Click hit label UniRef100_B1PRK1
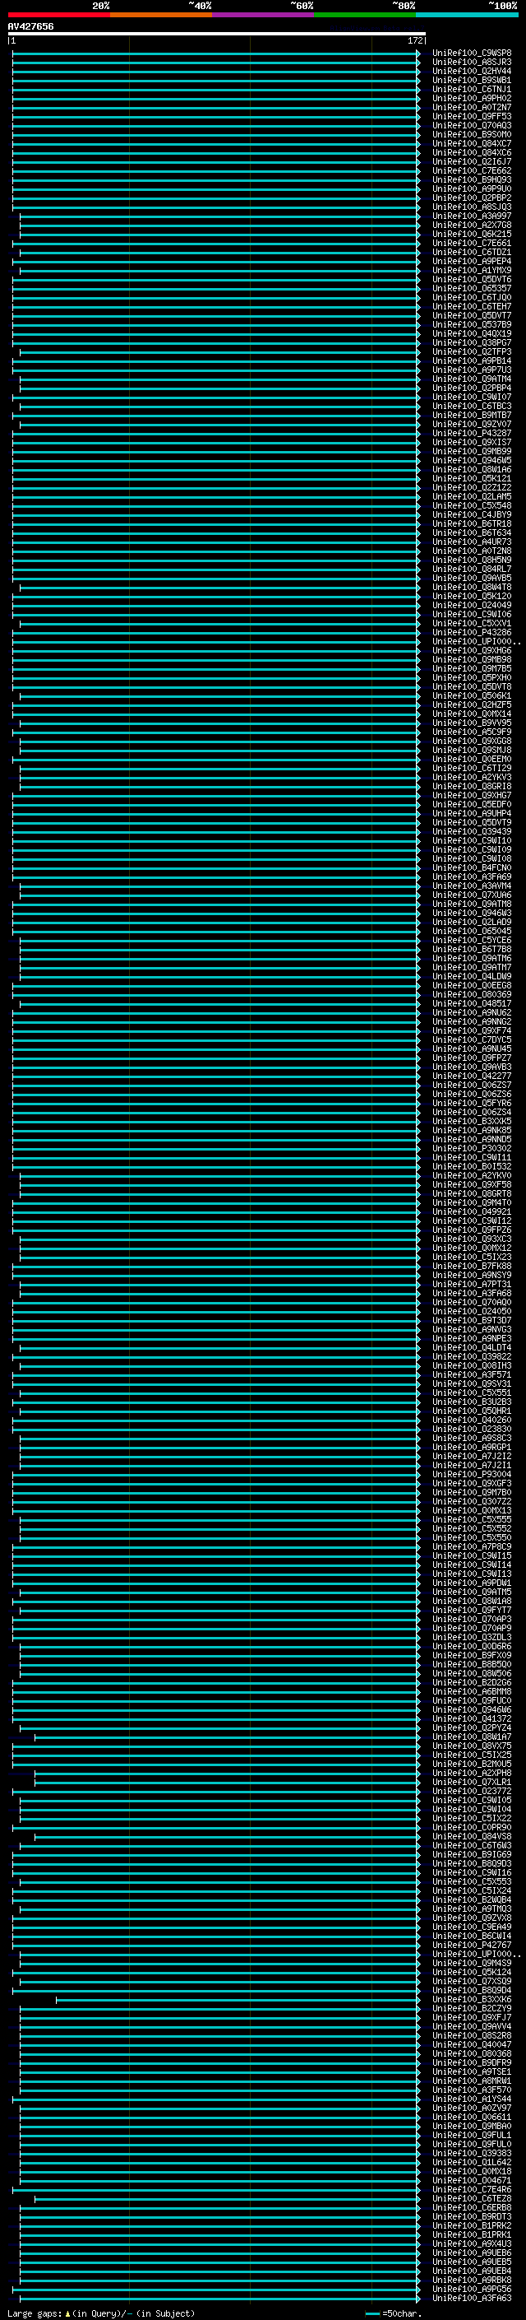This screenshot has height=2320, width=526. click(x=472, y=2234)
